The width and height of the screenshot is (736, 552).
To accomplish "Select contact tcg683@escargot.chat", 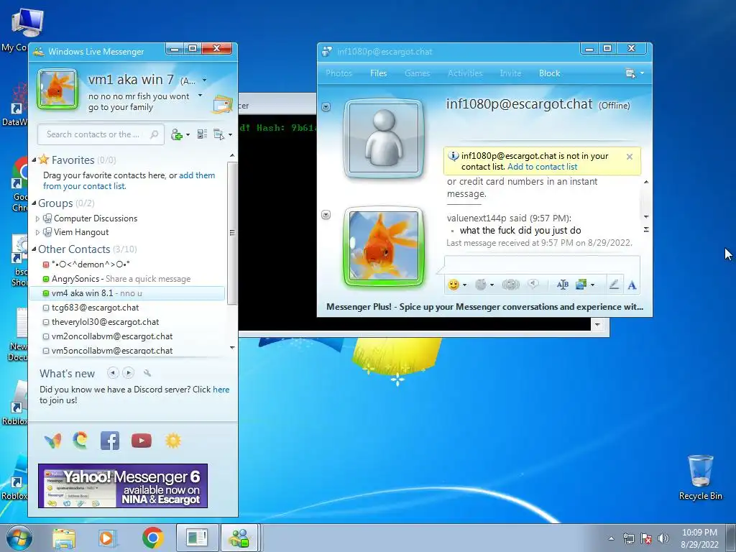I will pos(126,308).
